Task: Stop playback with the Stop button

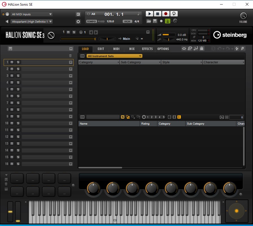Action: point(157,14)
